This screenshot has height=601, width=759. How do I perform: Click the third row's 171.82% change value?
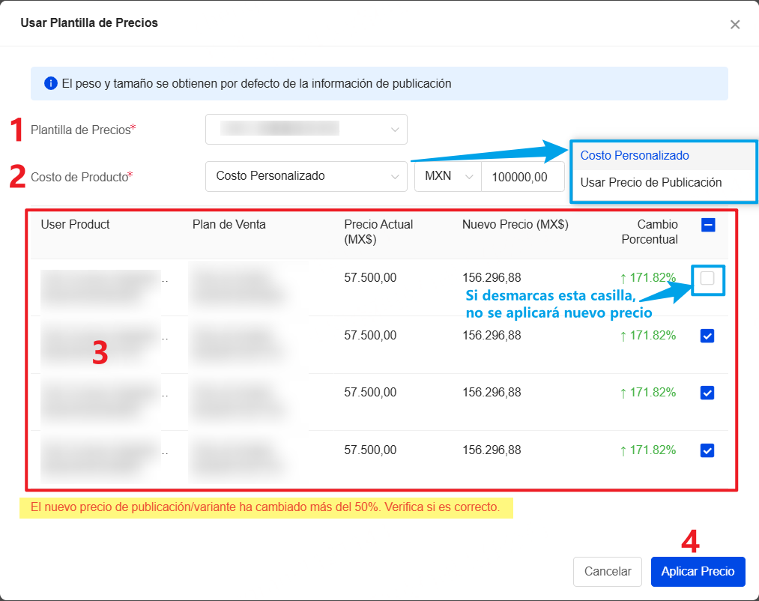point(647,392)
